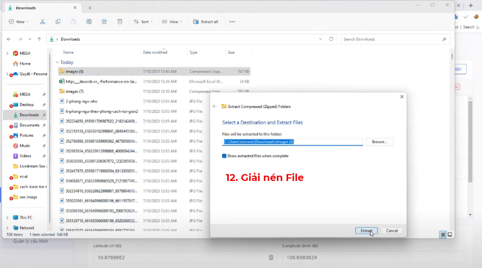Sort by Date modified column header

tap(155, 52)
